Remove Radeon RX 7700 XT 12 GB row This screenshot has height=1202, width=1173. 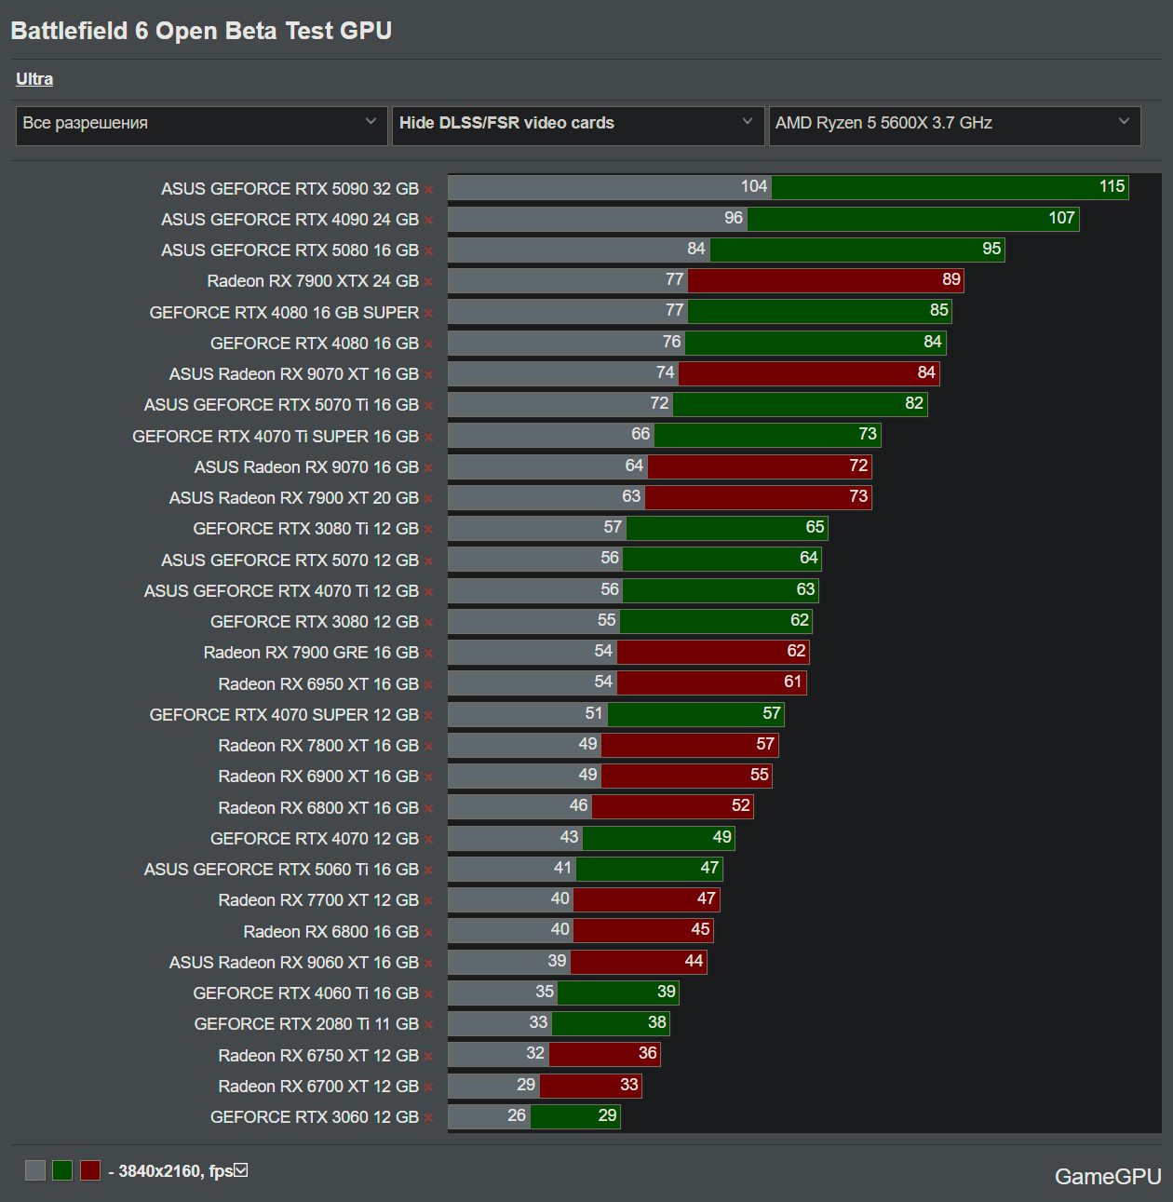[429, 901]
